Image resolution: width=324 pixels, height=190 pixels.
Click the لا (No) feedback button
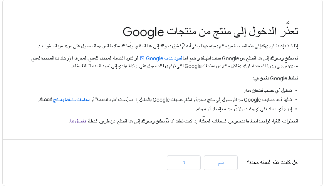[x=184, y=163]
